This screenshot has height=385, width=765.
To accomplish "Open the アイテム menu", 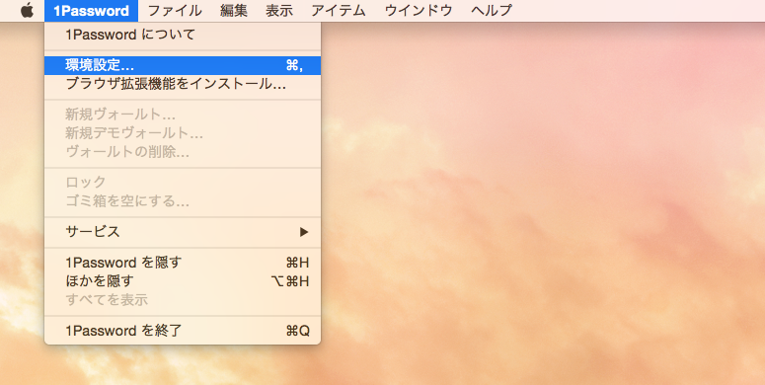I will pyautogui.click(x=339, y=10).
